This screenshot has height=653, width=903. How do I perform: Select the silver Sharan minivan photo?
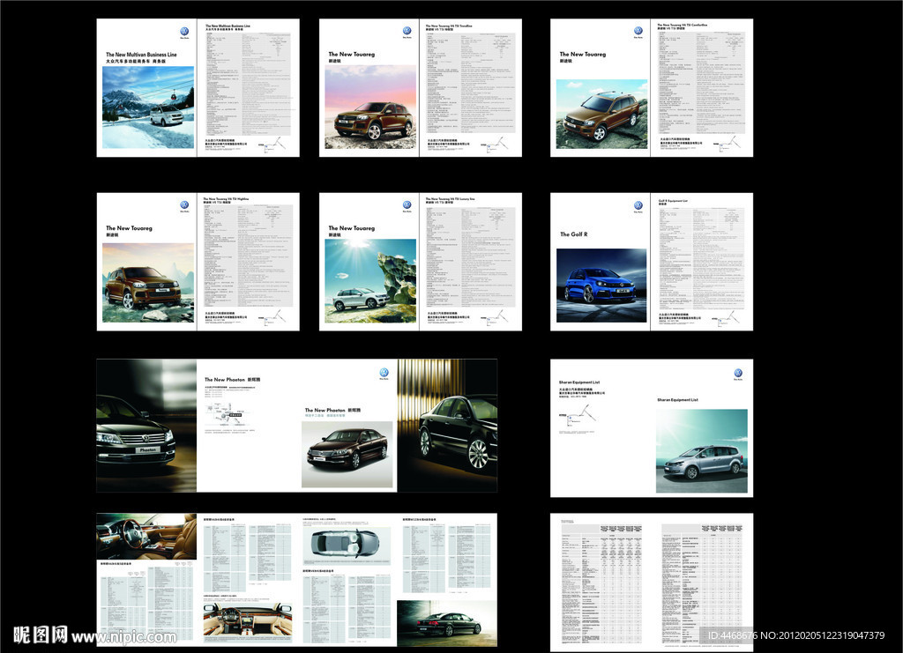pyautogui.click(x=701, y=451)
